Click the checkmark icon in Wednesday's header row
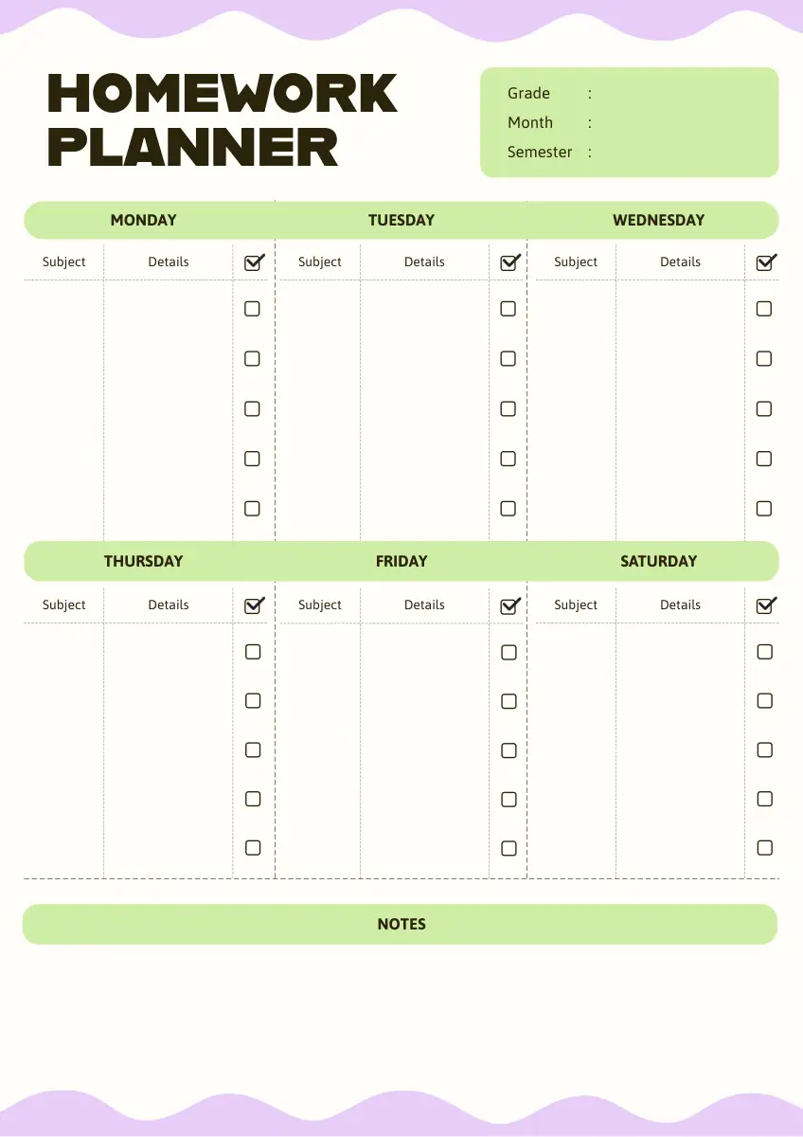The height and width of the screenshot is (1137, 803). point(765,262)
